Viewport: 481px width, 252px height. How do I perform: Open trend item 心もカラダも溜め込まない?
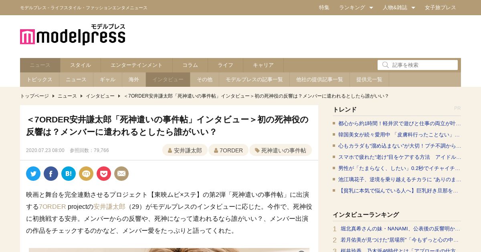pos(399,146)
